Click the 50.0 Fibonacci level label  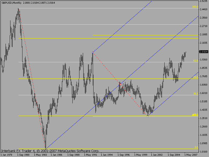pyautogui.click(x=196, y=77)
